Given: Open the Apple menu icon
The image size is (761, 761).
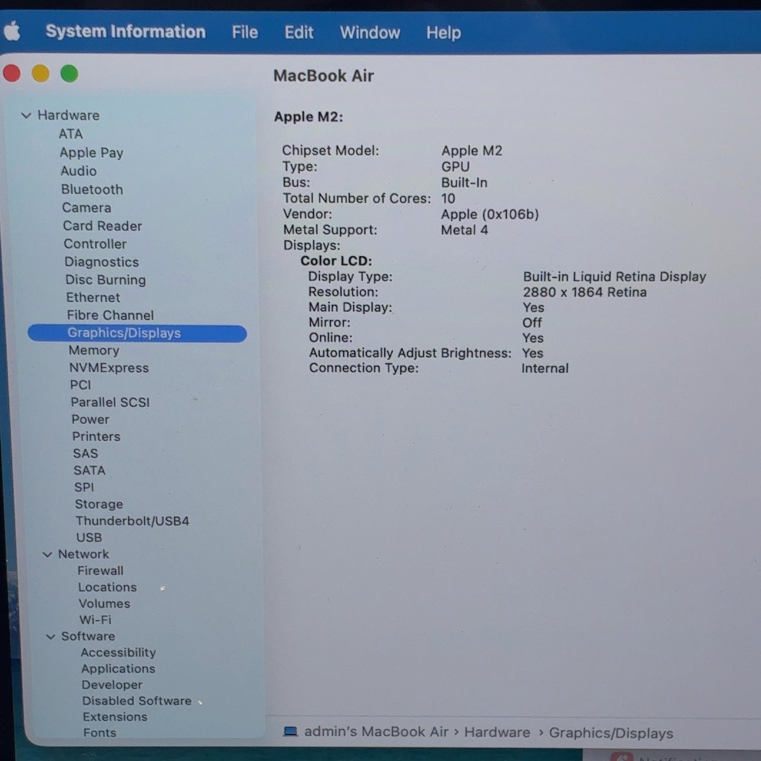Looking at the screenshot, I should [x=12, y=31].
